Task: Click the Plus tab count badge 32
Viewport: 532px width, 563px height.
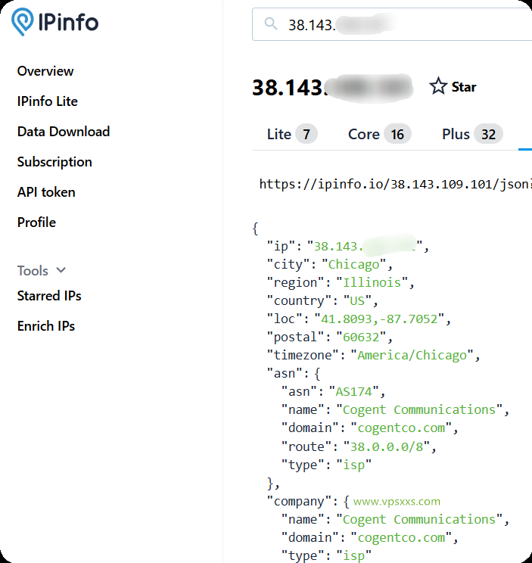Action: coord(489,134)
